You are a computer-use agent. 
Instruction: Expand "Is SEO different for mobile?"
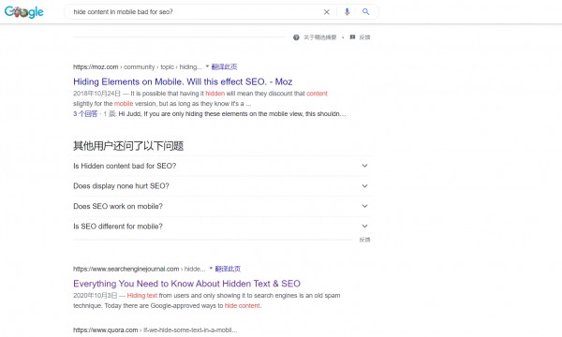(221, 227)
